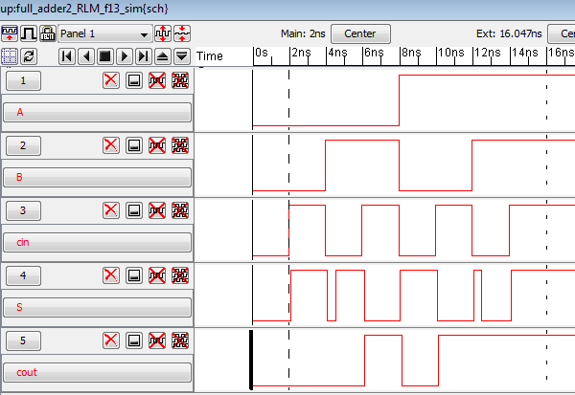
Task: Click the square digital wave toolbar icon
Action: 29,33
